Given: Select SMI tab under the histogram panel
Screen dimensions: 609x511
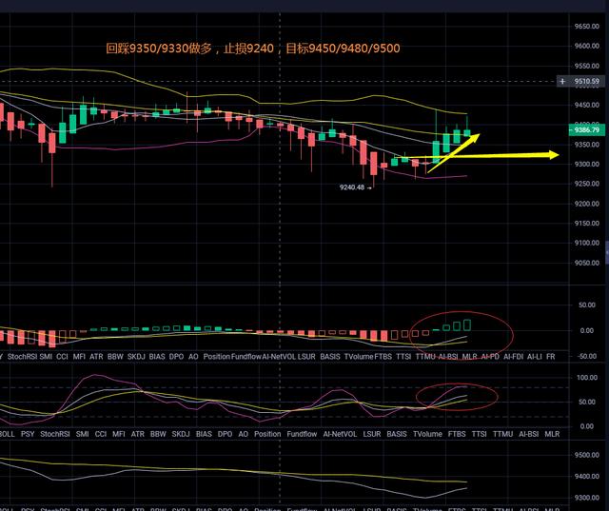Looking at the screenshot, I should click(x=46, y=357).
